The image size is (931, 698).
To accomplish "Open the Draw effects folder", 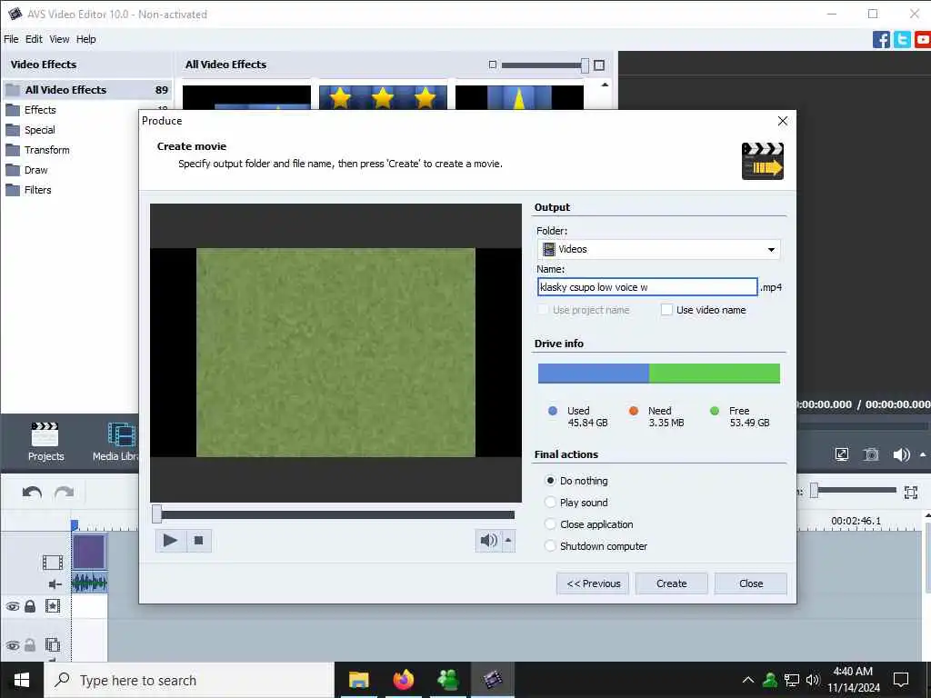I will pos(35,170).
